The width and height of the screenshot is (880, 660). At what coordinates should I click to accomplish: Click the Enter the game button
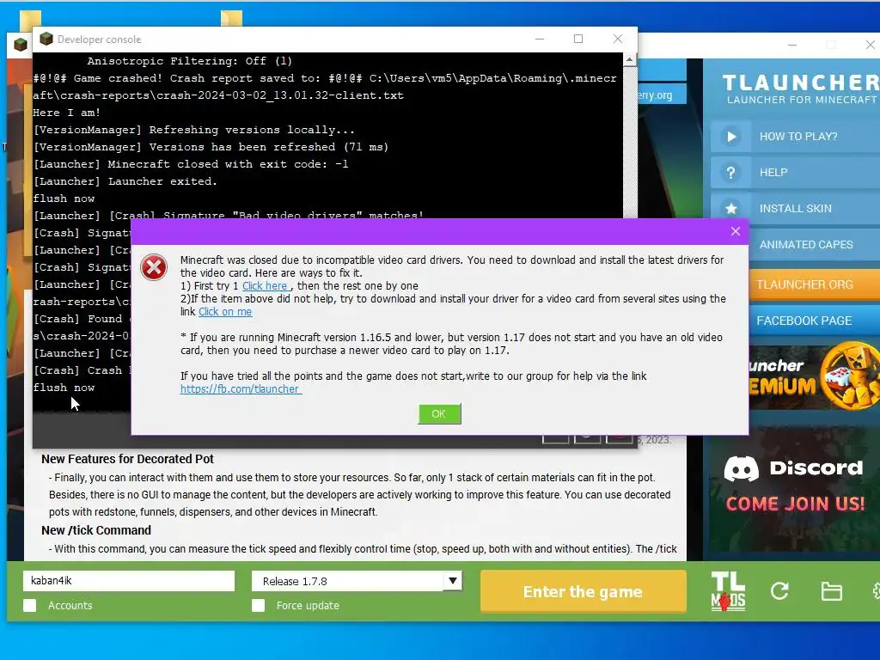[584, 591]
